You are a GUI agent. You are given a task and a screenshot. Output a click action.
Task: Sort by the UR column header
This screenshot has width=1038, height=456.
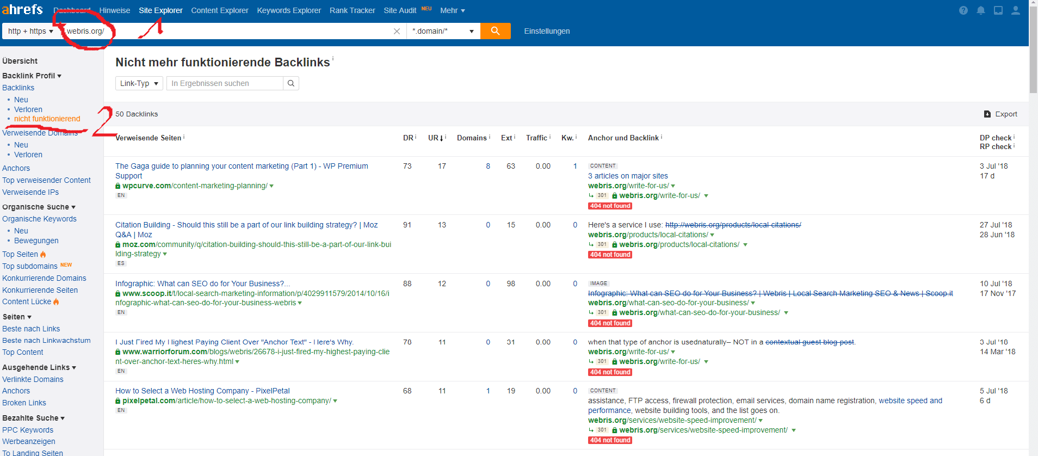tap(436, 138)
